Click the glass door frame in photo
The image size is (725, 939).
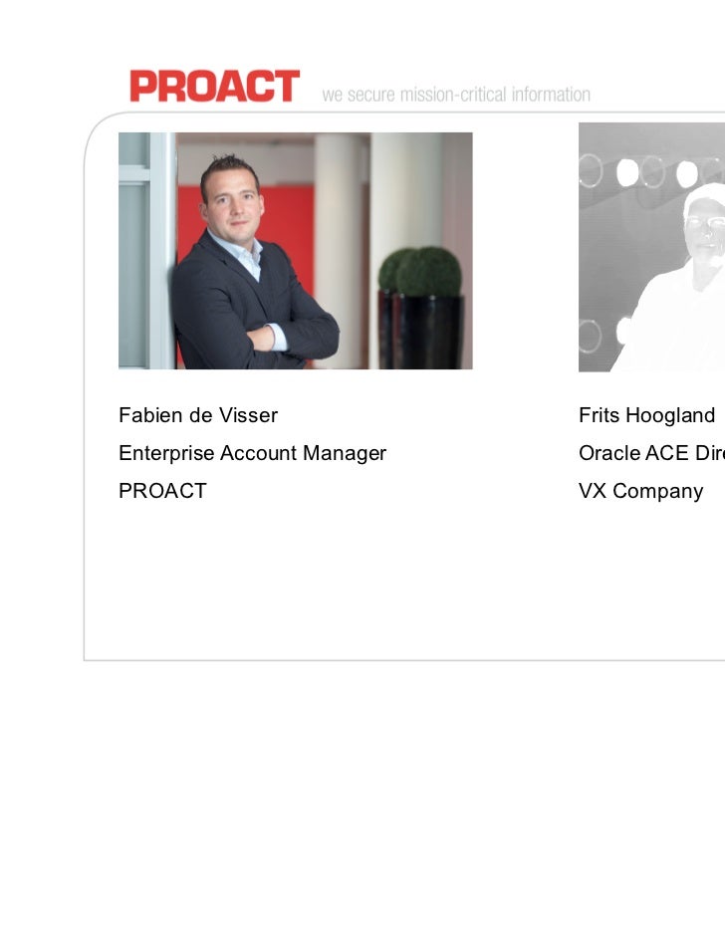(x=146, y=250)
